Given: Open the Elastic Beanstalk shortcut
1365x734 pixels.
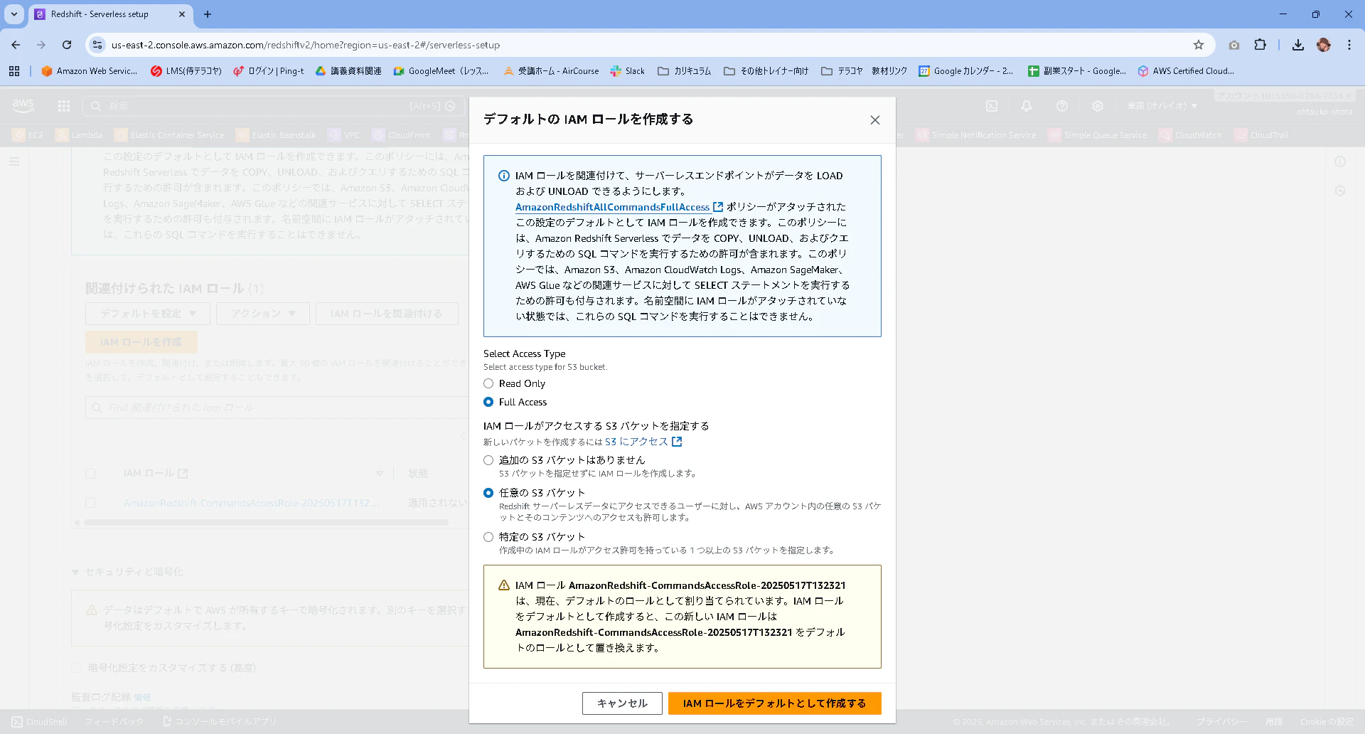Looking at the screenshot, I should (x=276, y=135).
